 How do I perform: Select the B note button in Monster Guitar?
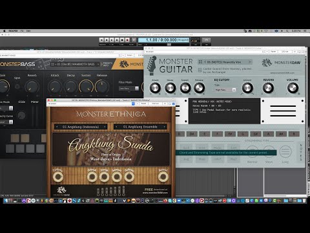(x=294, y=134)
